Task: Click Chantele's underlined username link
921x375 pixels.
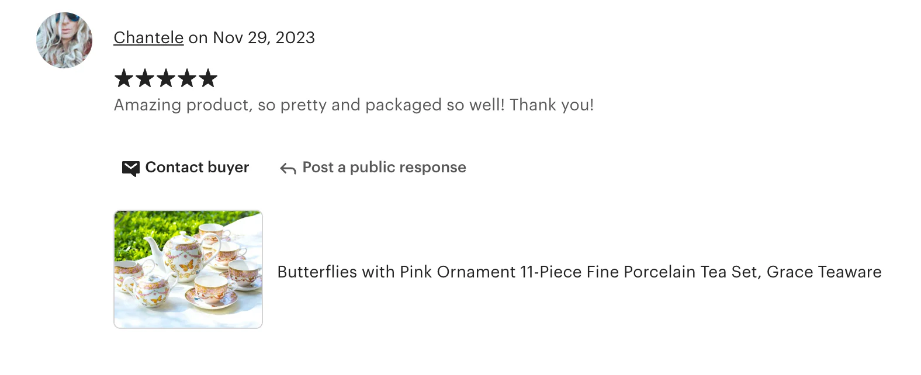Action: click(x=148, y=37)
